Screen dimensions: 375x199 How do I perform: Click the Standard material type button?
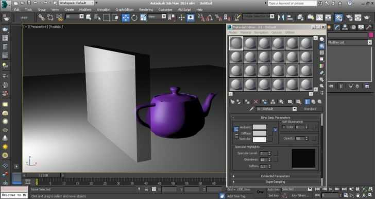pyautogui.click(x=310, y=109)
